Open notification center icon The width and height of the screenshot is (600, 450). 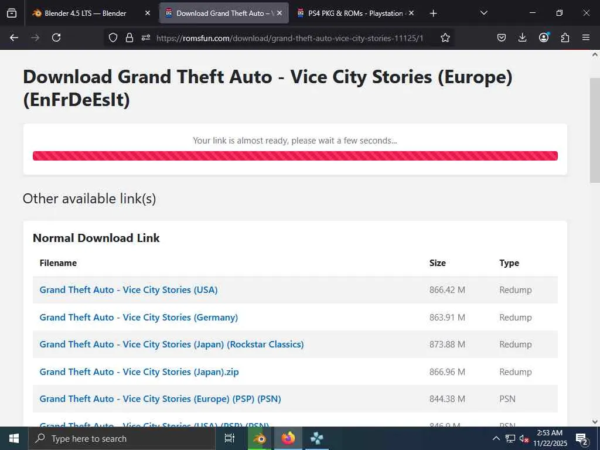(581, 439)
